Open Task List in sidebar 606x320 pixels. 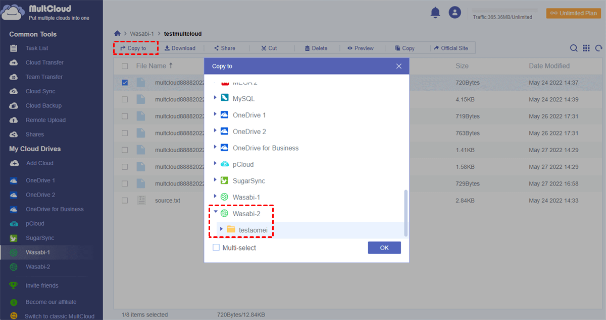36,48
